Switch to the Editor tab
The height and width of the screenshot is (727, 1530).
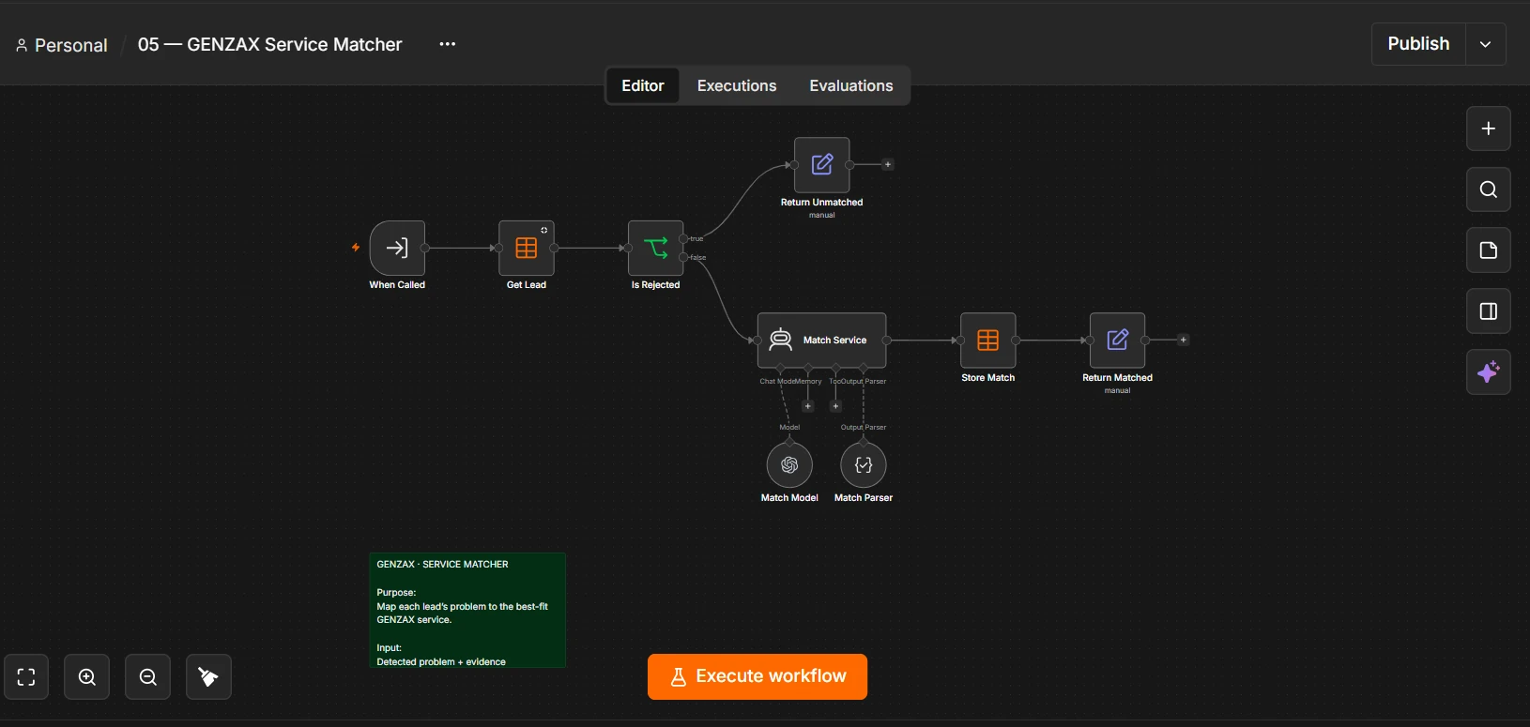pyautogui.click(x=643, y=85)
